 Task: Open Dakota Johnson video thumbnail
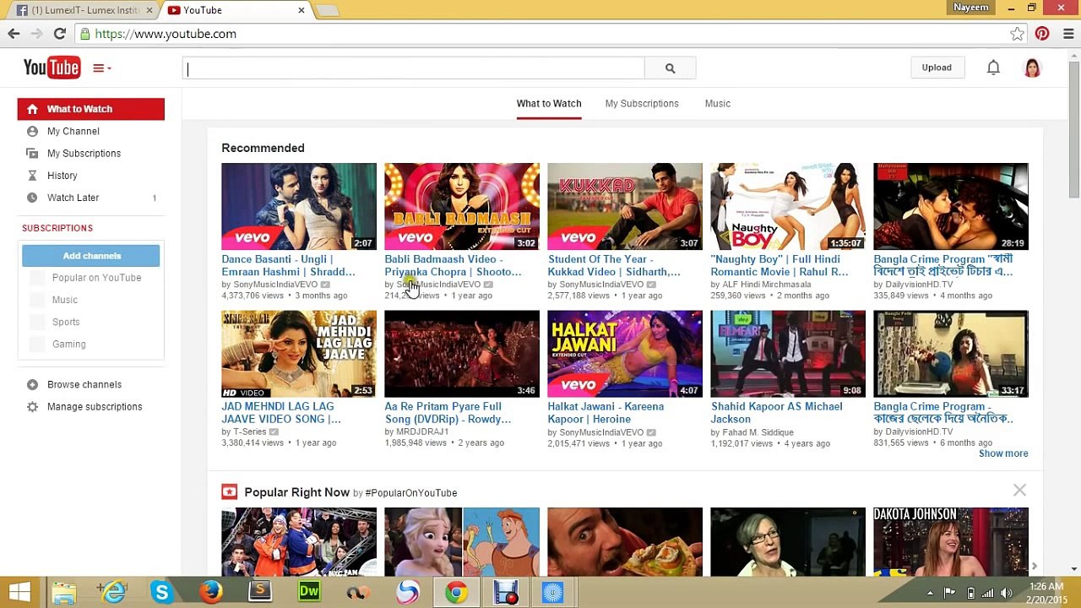(951, 541)
